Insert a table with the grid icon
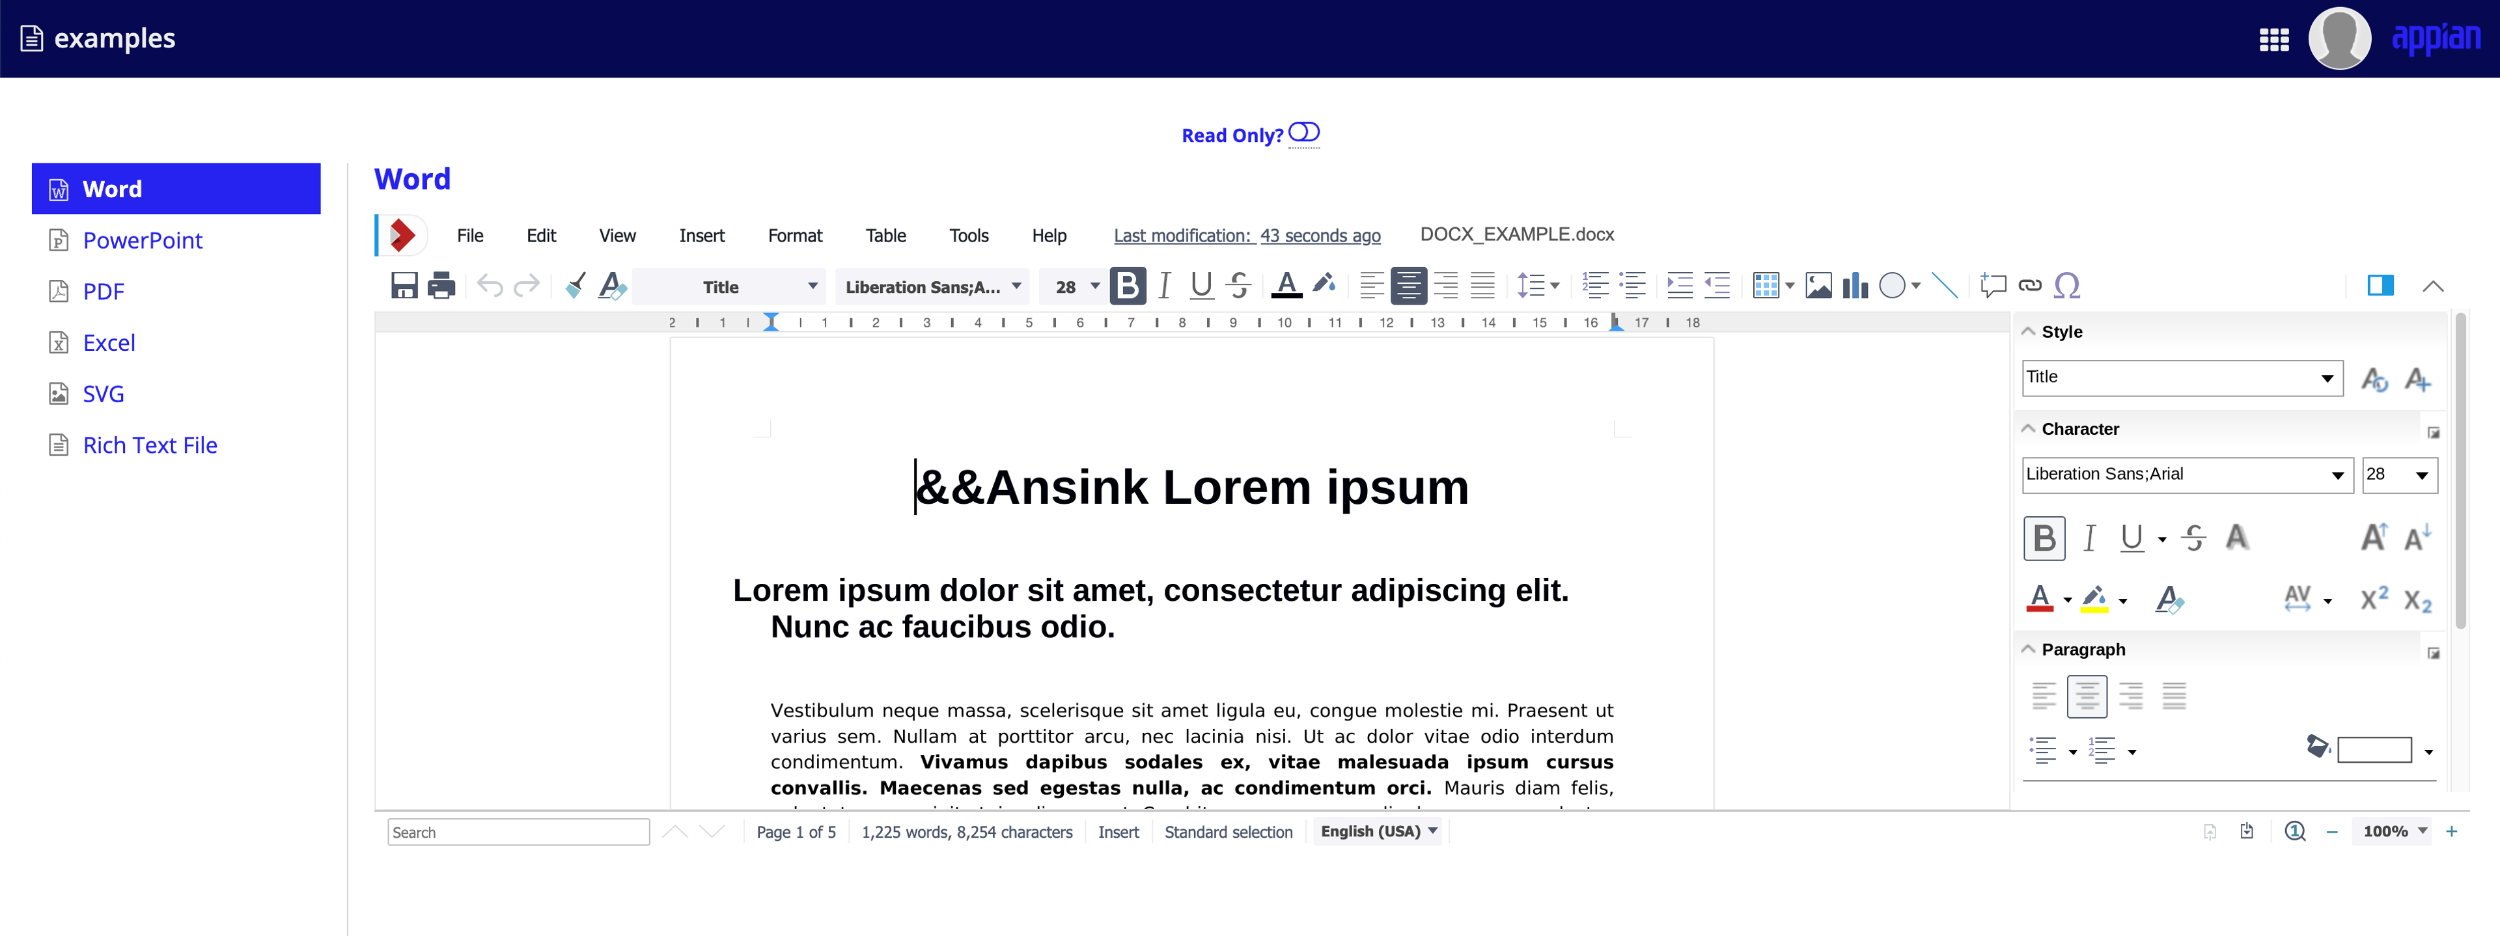This screenshot has height=936, width=2500. [x=1766, y=286]
